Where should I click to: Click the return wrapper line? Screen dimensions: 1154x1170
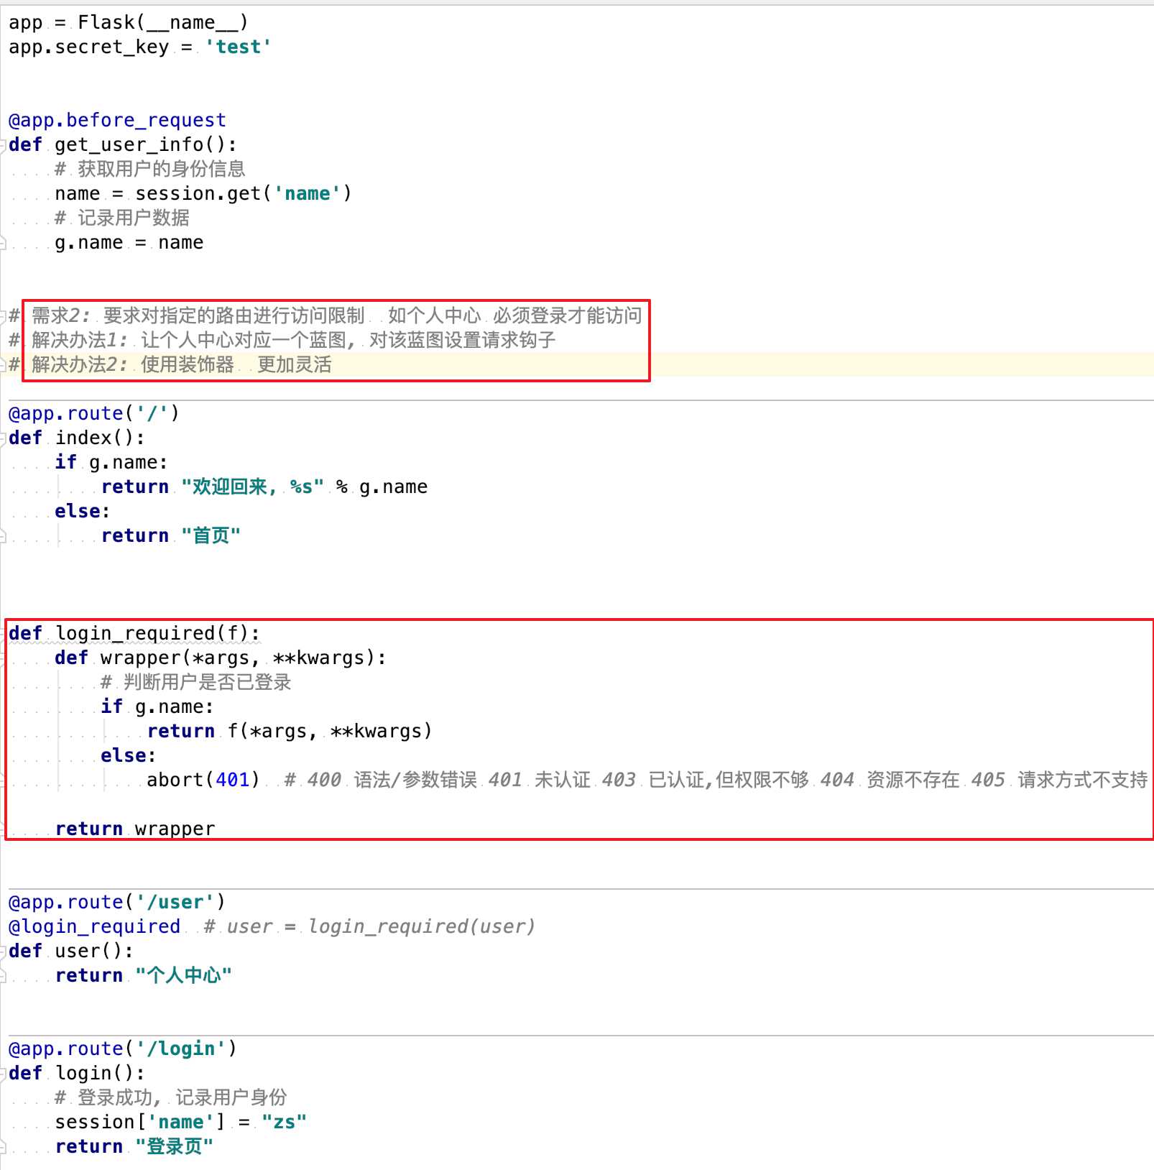click(x=135, y=829)
